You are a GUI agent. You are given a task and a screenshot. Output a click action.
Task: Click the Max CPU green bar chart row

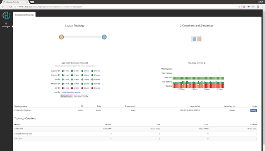coord(198,78)
